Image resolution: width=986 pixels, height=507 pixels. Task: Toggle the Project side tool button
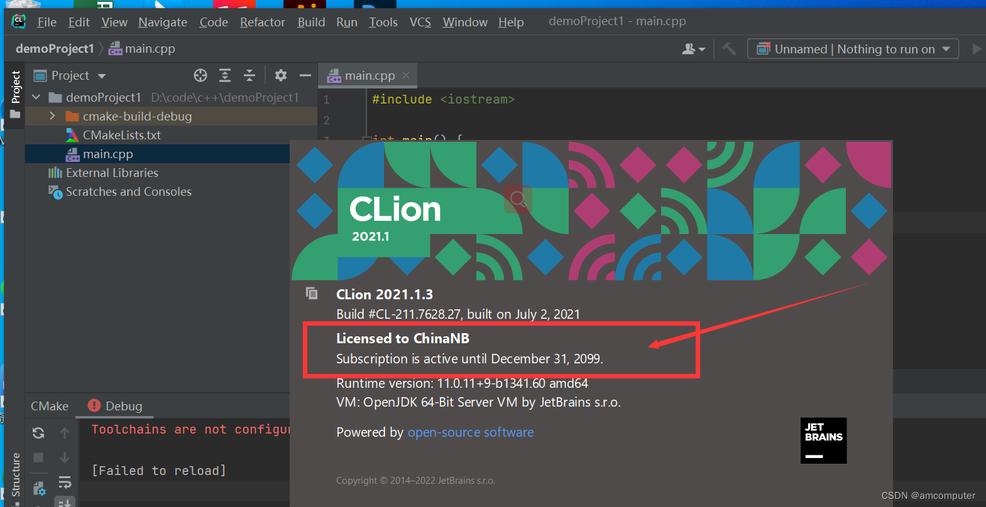coord(15,94)
